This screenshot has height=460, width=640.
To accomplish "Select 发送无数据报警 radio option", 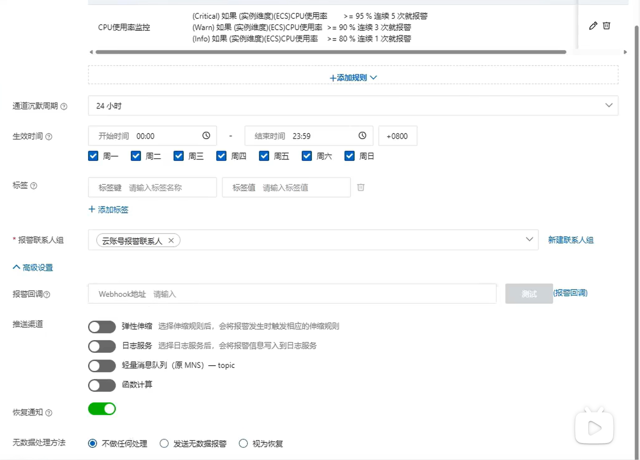I will [164, 443].
